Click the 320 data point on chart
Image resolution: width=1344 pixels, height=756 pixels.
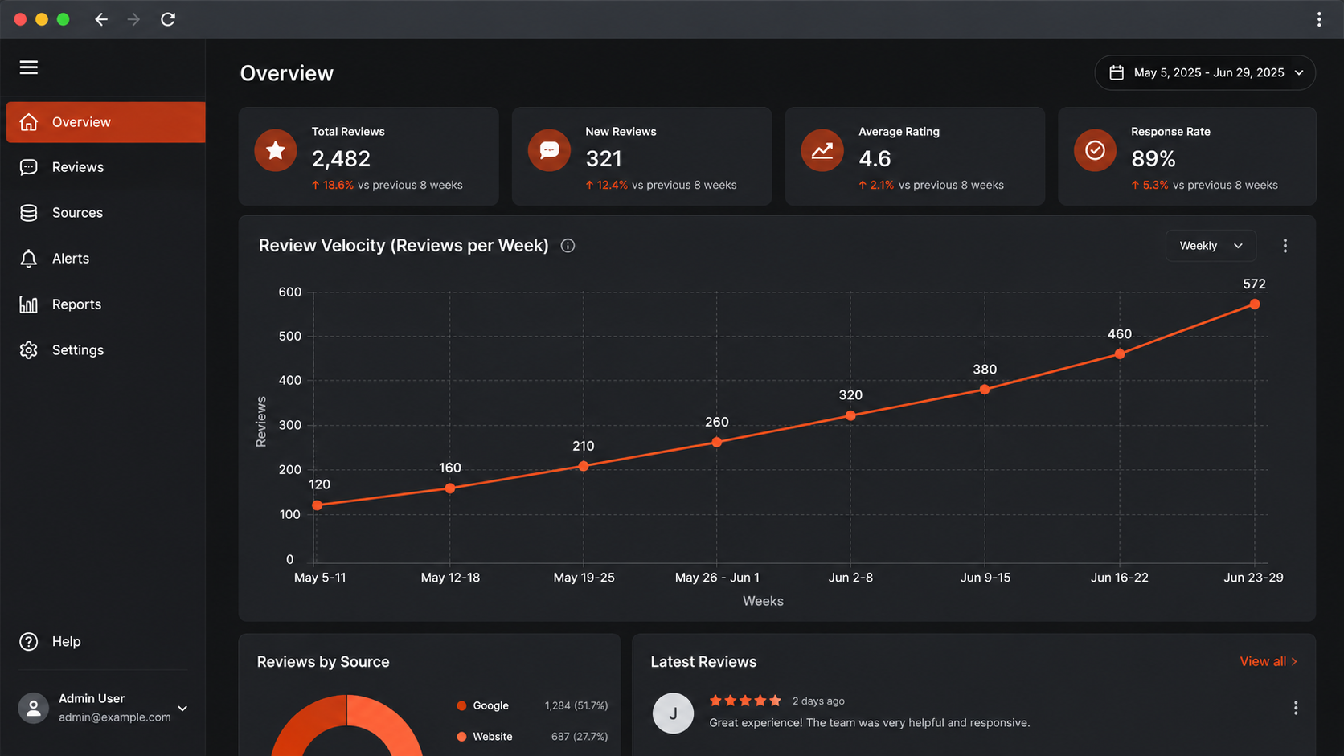coord(850,416)
